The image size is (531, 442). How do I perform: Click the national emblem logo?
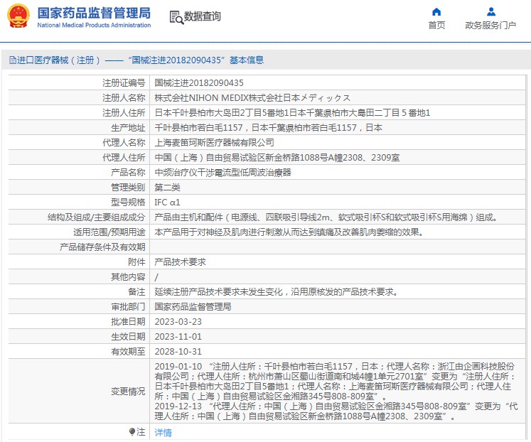(x=18, y=16)
